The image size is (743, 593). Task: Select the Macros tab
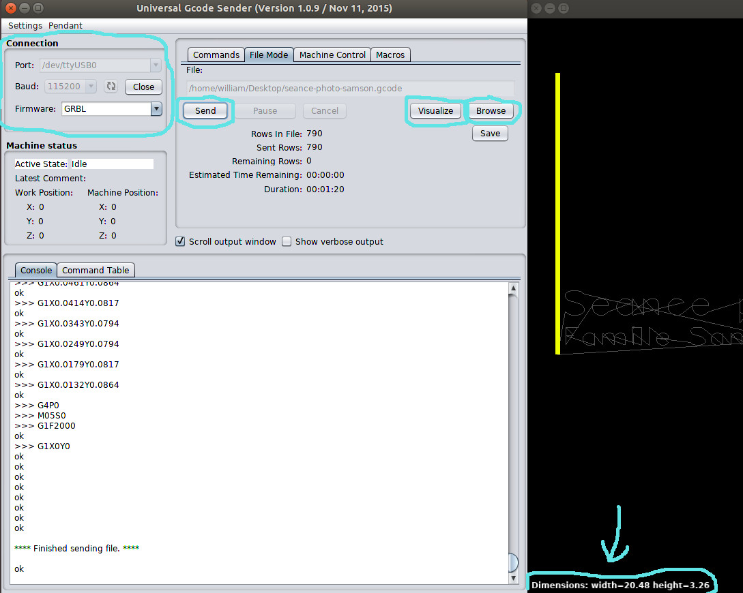click(390, 55)
